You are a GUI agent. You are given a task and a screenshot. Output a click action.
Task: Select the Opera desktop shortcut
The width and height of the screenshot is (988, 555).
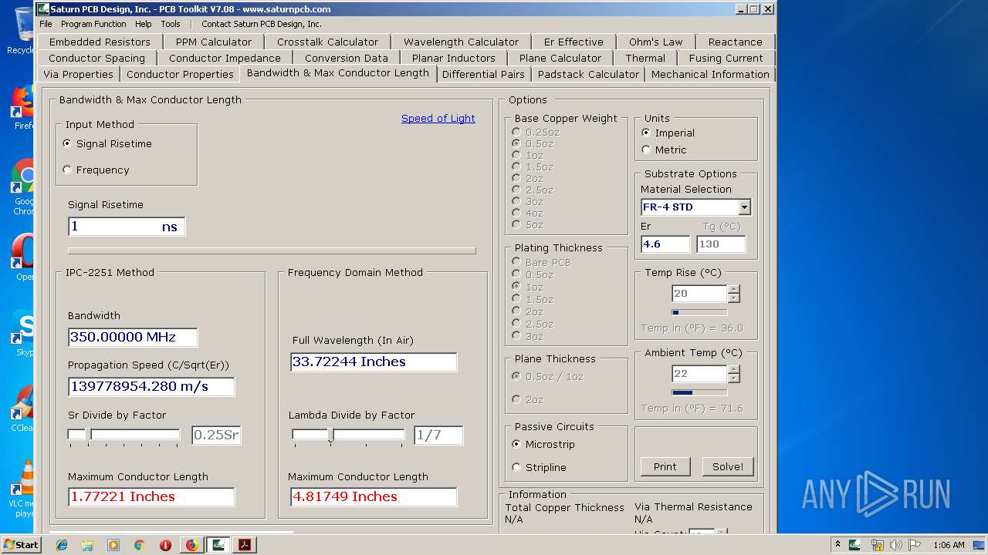(23, 258)
